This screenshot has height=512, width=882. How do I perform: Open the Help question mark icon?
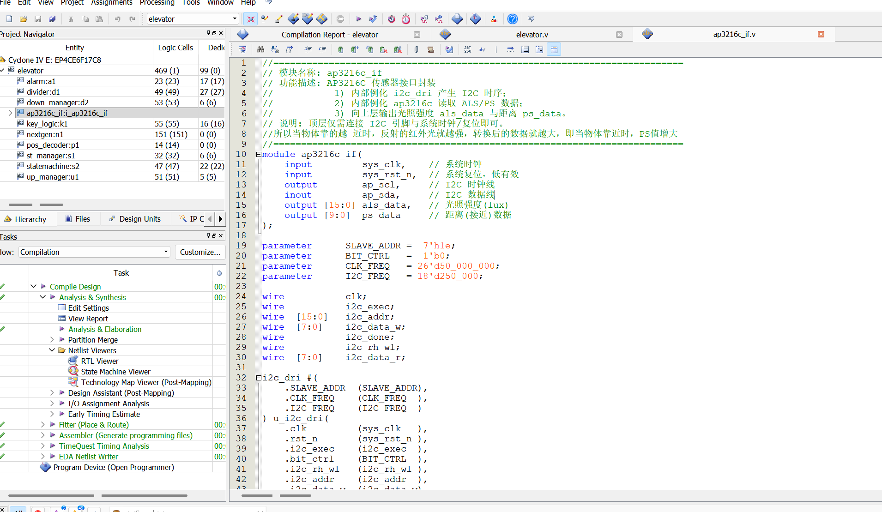point(513,19)
